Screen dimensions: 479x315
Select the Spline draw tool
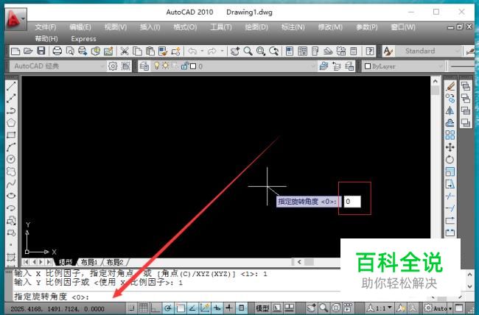tap(11, 183)
